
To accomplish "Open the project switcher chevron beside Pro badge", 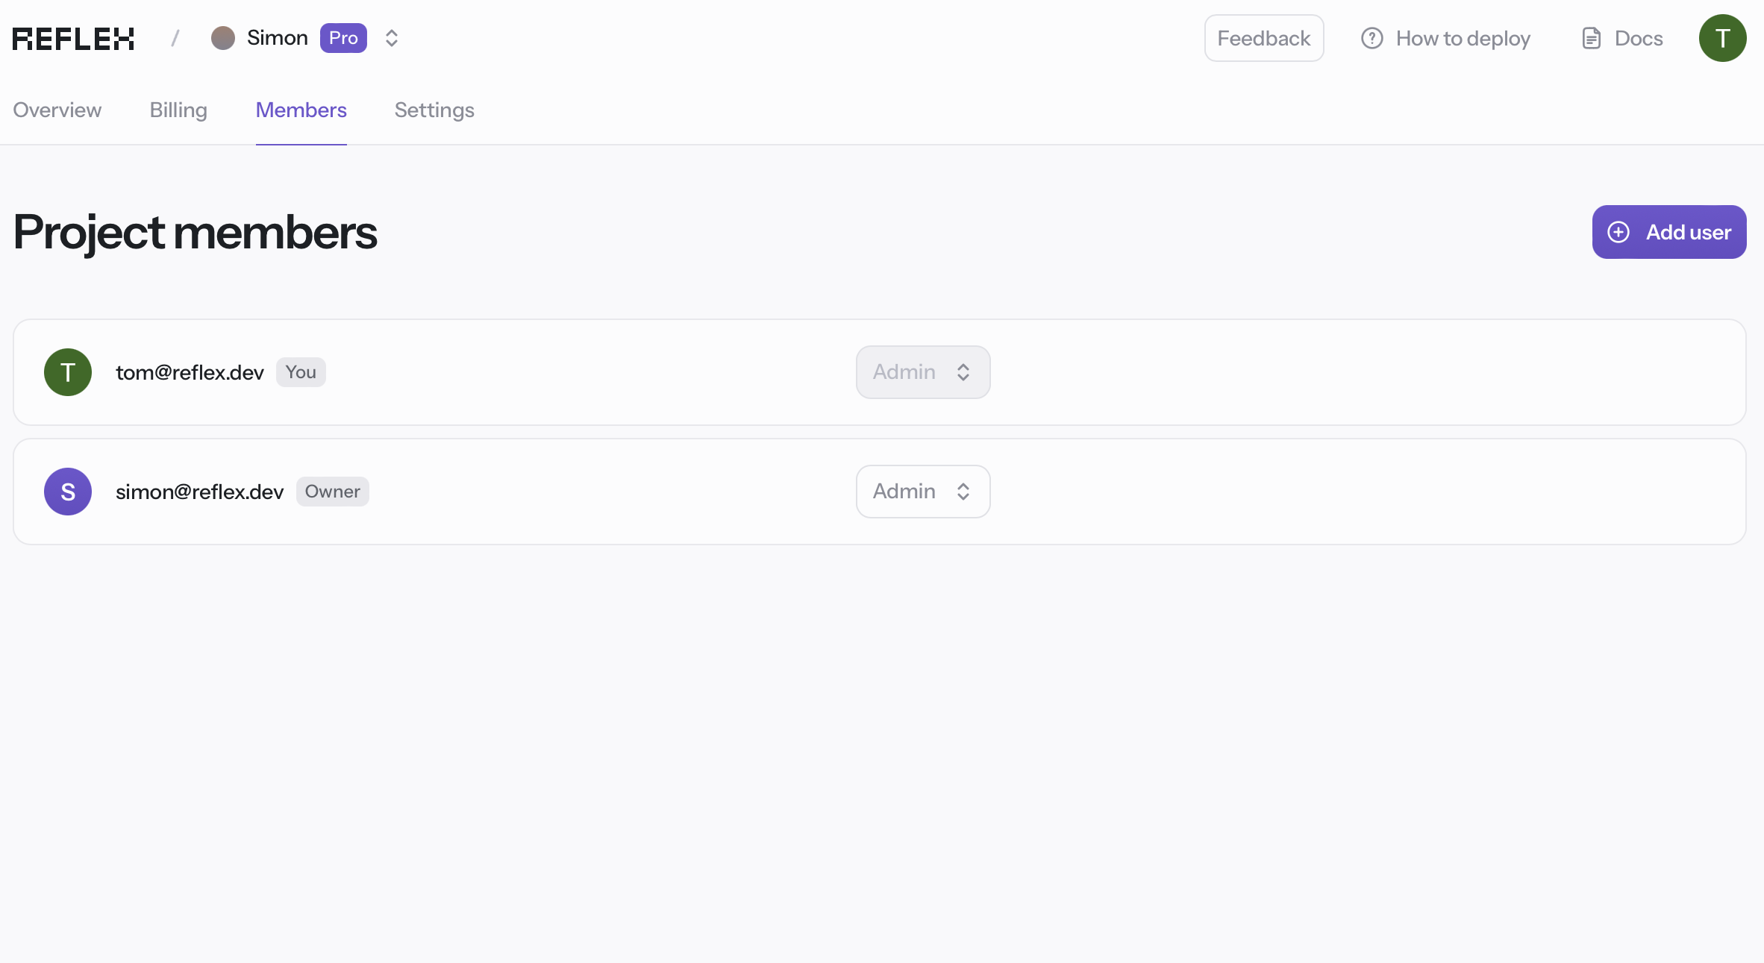I will coord(391,38).
